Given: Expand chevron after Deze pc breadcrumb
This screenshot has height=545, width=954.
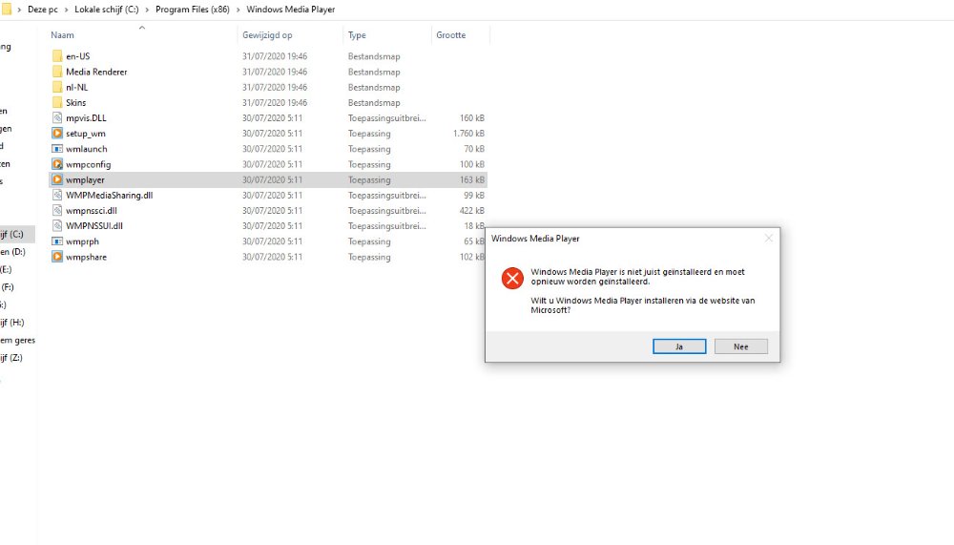Looking at the screenshot, I should tap(67, 10).
